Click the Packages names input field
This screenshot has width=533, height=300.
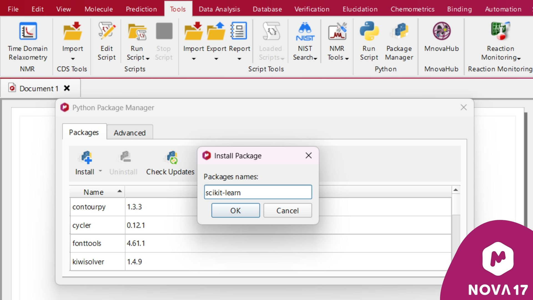coord(258,192)
